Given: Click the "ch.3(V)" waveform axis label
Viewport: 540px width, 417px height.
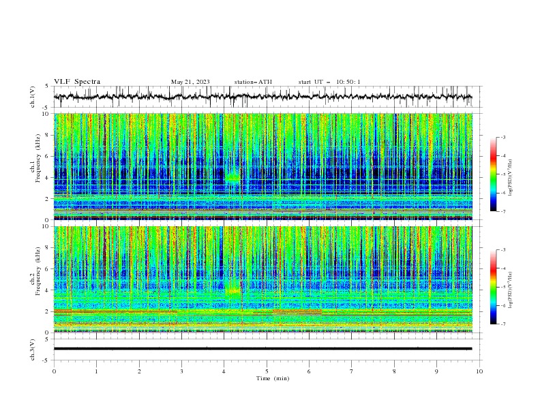Looking at the screenshot, I should coord(33,350).
